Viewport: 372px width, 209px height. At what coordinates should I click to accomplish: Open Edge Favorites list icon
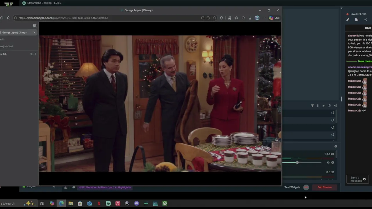click(236, 18)
